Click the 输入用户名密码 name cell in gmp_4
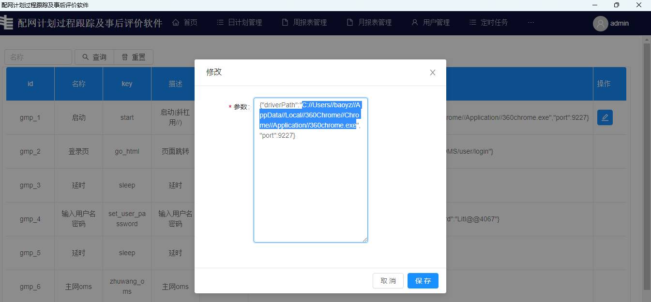The image size is (651, 302). (x=79, y=219)
